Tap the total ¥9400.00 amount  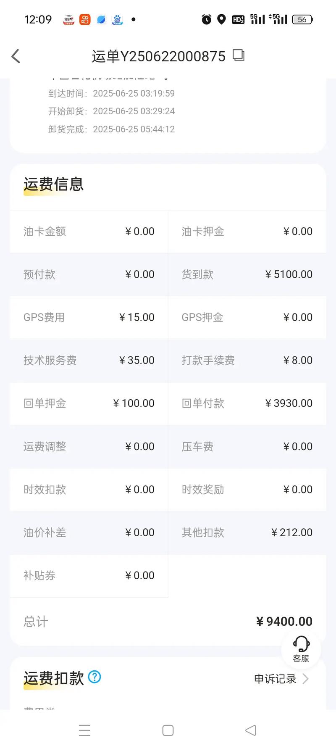[284, 622]
